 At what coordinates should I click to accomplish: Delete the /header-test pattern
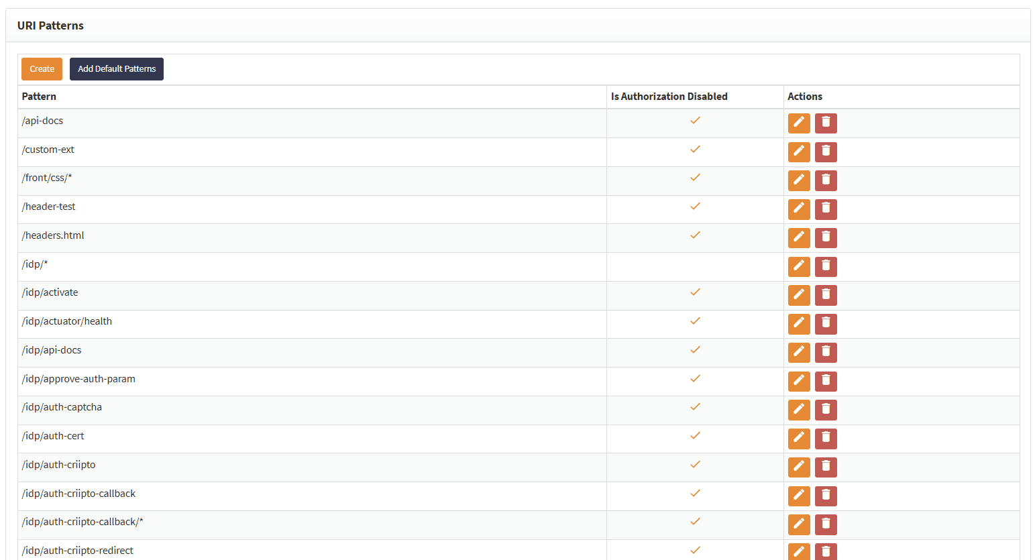[x=826, y=209]
